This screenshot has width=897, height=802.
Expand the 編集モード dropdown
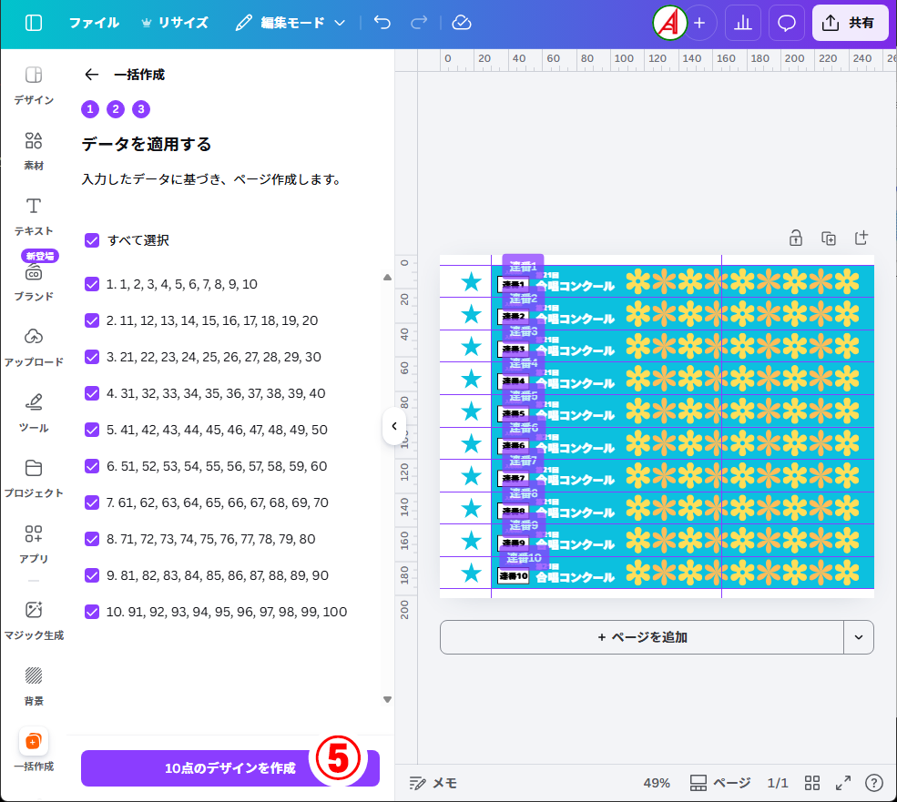click(x=290, y=23)
